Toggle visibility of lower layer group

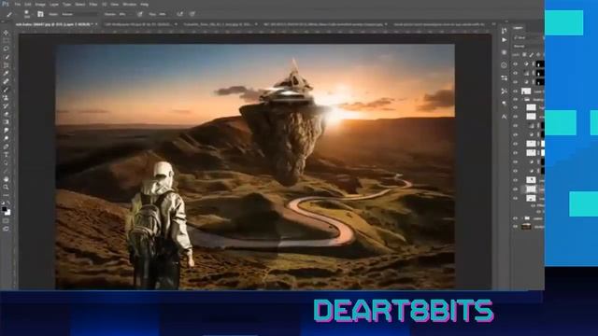click(515, 218)
